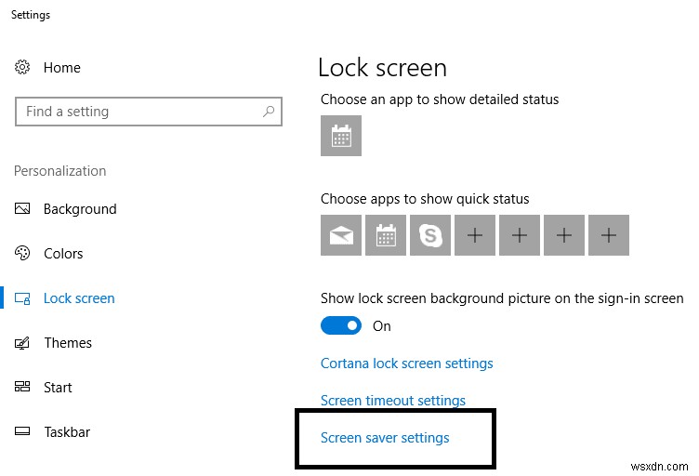Click the search magnifier icon

tap(269, 111)
